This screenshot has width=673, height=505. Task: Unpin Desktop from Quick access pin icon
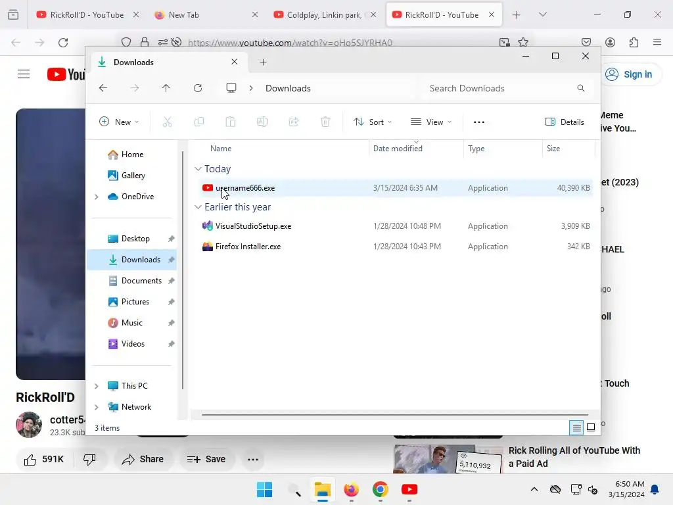172,239
